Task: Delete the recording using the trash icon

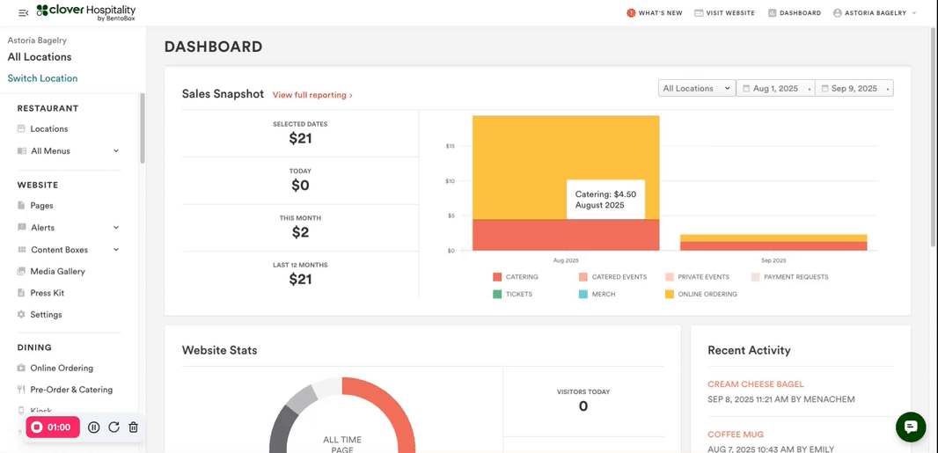Action: coord(134,427)
